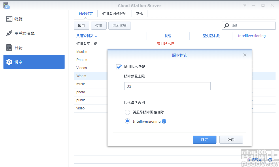This screenshot has width=279, height=167.
Task: Click the Cloud Station Server app icon
Action: 6,5
